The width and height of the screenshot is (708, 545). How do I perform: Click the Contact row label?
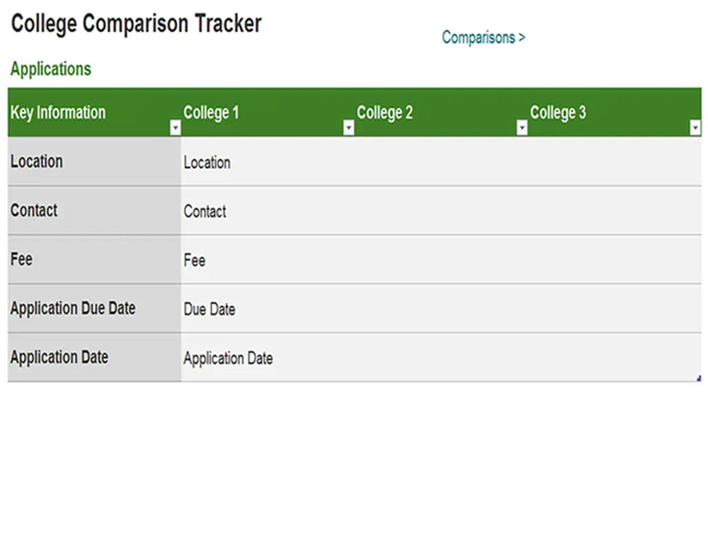pyautogui.click(x=34, y=211)
